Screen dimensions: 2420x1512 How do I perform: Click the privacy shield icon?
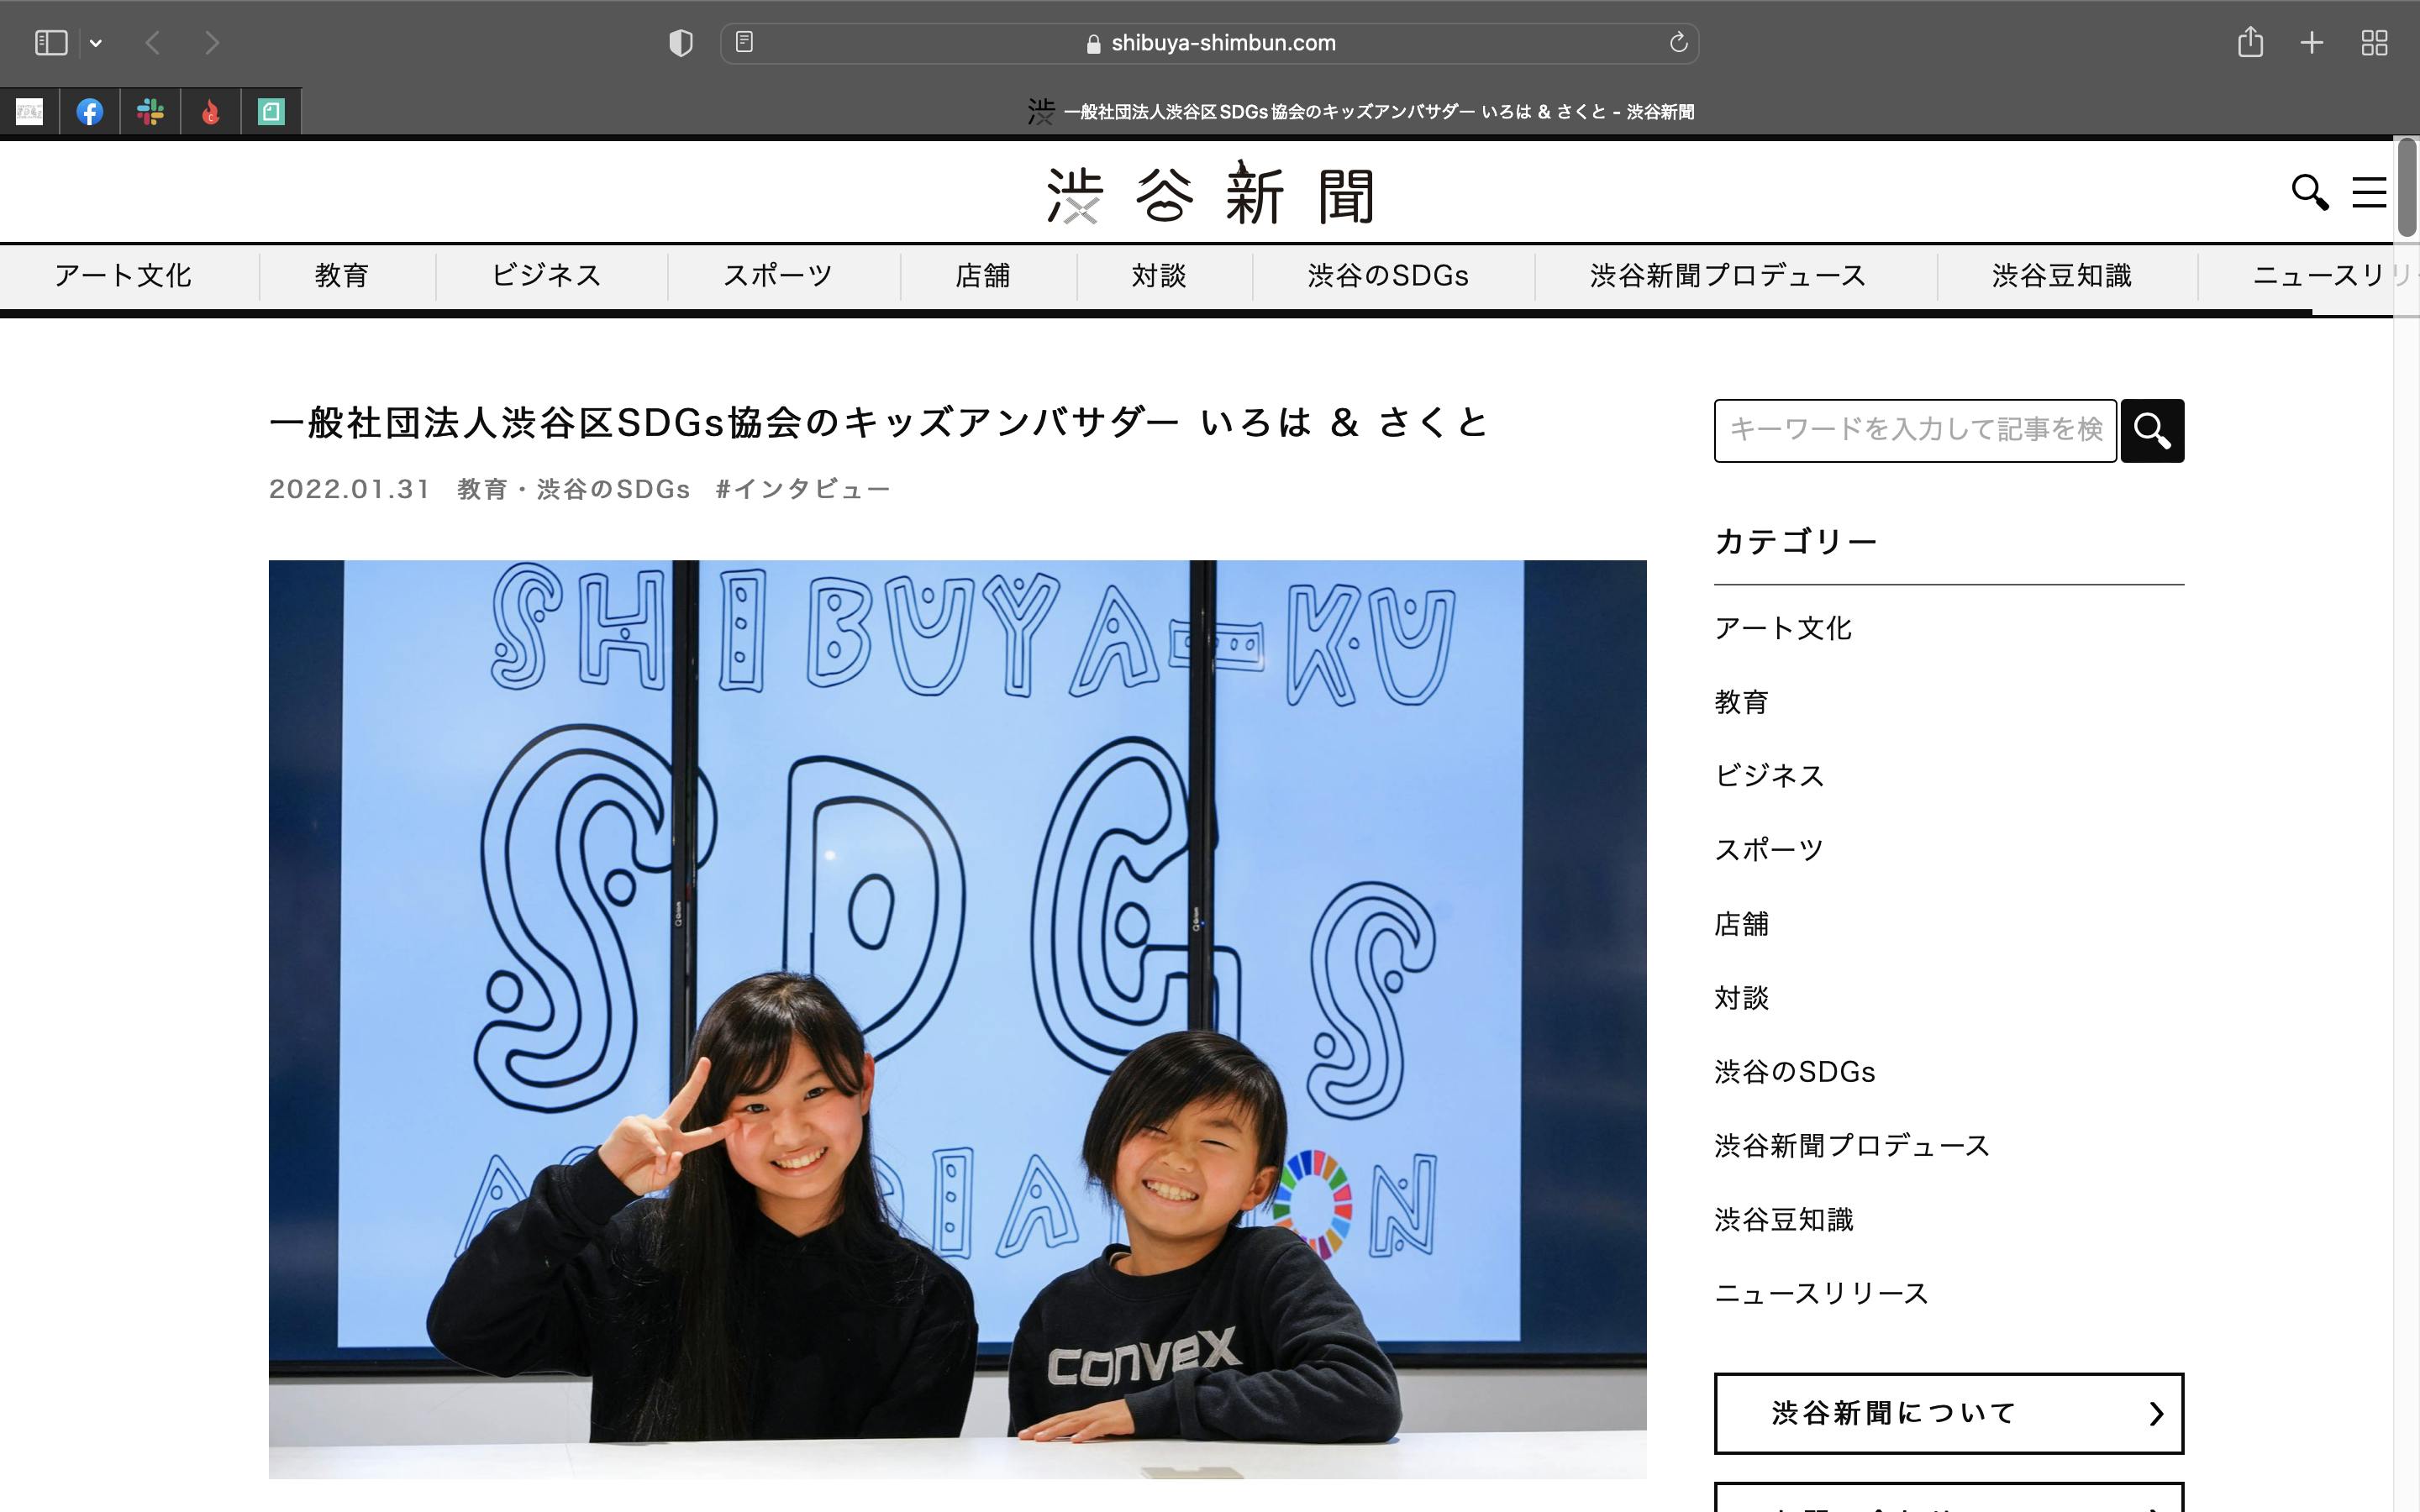[x=681, y=43]
